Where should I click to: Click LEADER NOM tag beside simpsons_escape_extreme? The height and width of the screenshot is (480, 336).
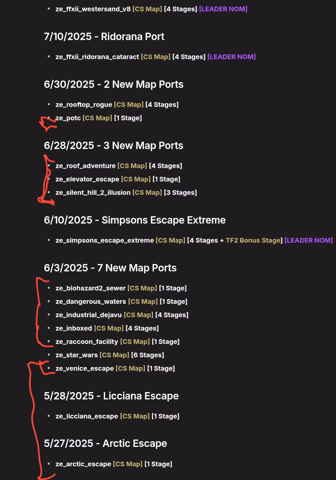point(309,240)
